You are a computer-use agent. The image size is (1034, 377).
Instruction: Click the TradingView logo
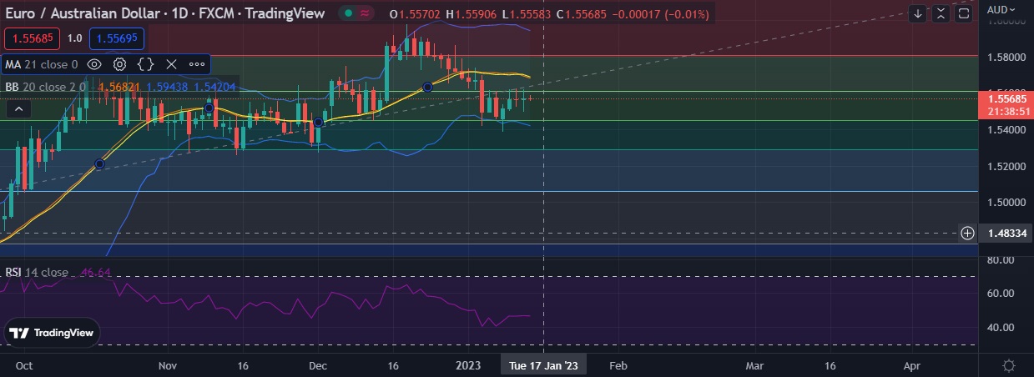point(52,333)
